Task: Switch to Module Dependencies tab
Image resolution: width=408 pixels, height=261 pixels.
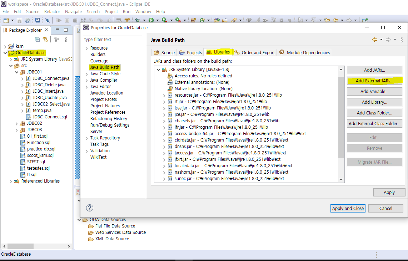Action: (x=304, y=52)
